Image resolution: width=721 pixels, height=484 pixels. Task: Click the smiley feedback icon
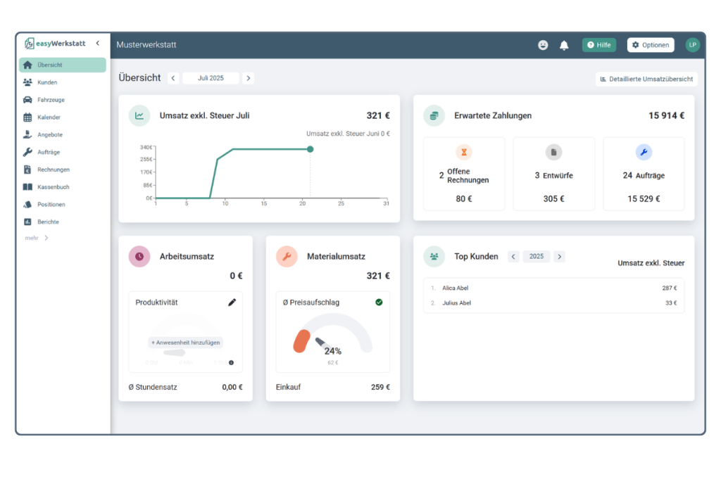[x=543, y=45]
